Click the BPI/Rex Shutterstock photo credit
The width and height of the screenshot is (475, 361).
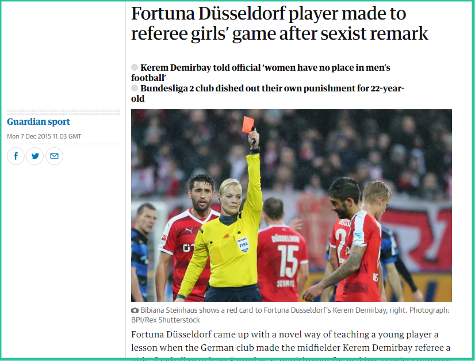pyautogui.click(x=166, y=320)
